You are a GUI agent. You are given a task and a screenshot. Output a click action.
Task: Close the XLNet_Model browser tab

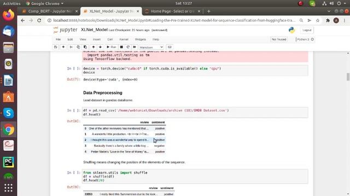click(138, 11)
